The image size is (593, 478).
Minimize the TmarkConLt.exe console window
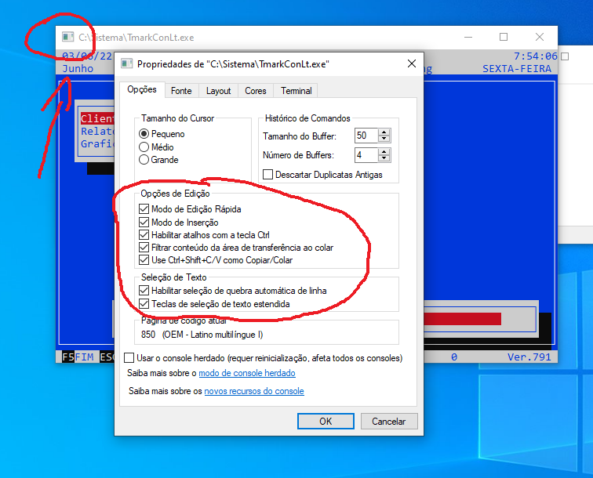468,37
